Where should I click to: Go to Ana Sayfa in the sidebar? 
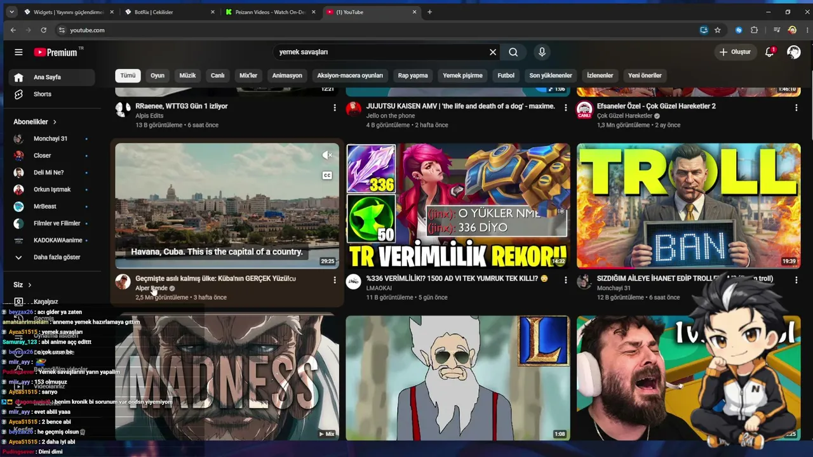52,77
